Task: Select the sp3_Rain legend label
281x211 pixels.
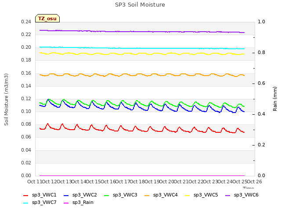Action: click(x=83, y=203)
